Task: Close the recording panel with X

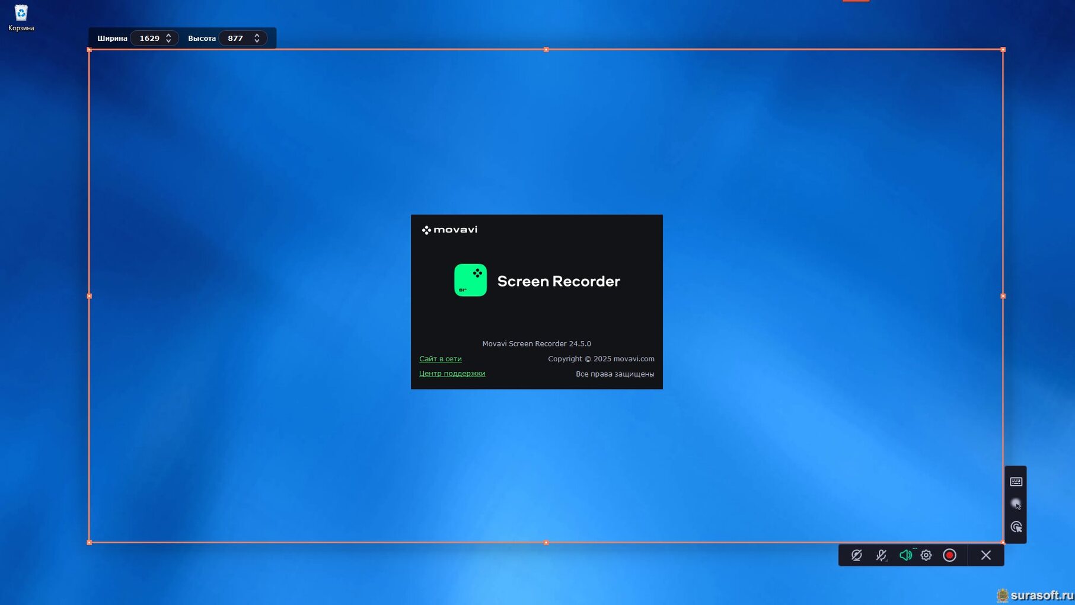Action: click(x=985, y=555)
